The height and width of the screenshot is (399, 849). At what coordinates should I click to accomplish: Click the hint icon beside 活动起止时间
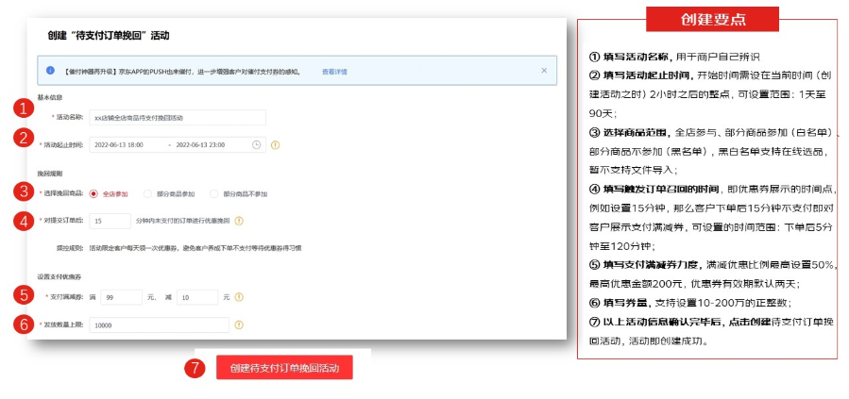[x=276, y=144]
